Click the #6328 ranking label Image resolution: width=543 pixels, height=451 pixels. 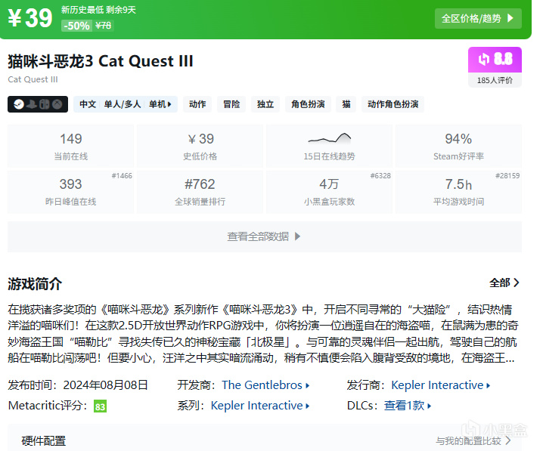tap(380, 176)
